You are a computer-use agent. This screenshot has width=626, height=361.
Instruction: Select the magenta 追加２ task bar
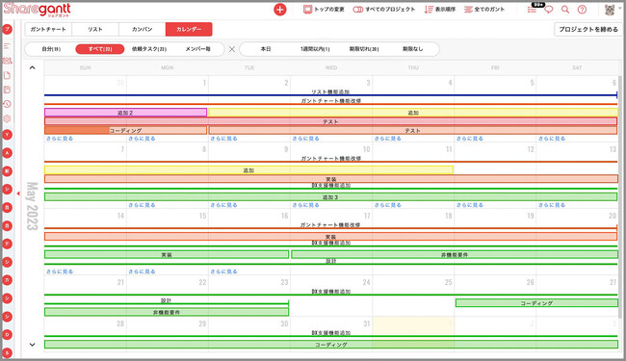click(125, 113)
